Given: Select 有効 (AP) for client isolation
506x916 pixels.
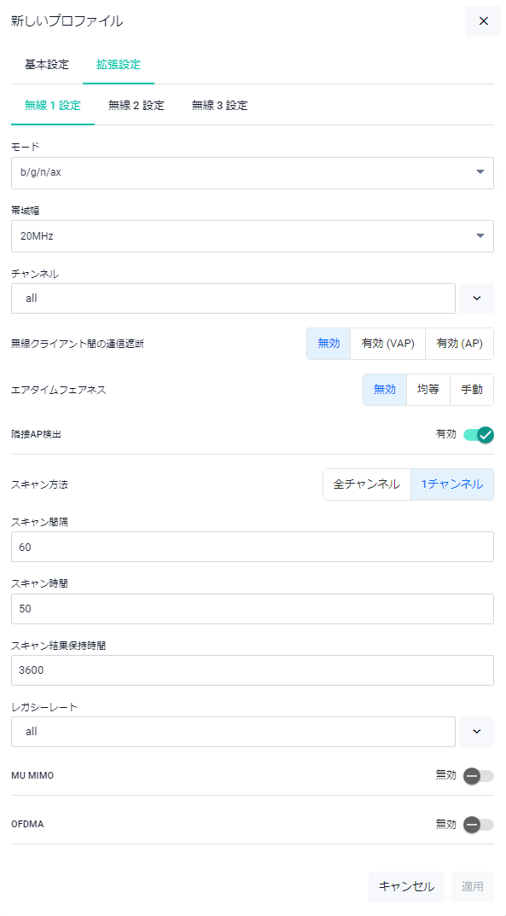Looking at the screenshot, I should (x=460, y=344).
